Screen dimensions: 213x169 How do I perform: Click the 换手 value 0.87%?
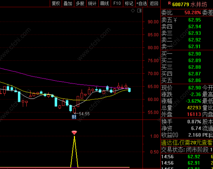[194, 122]
